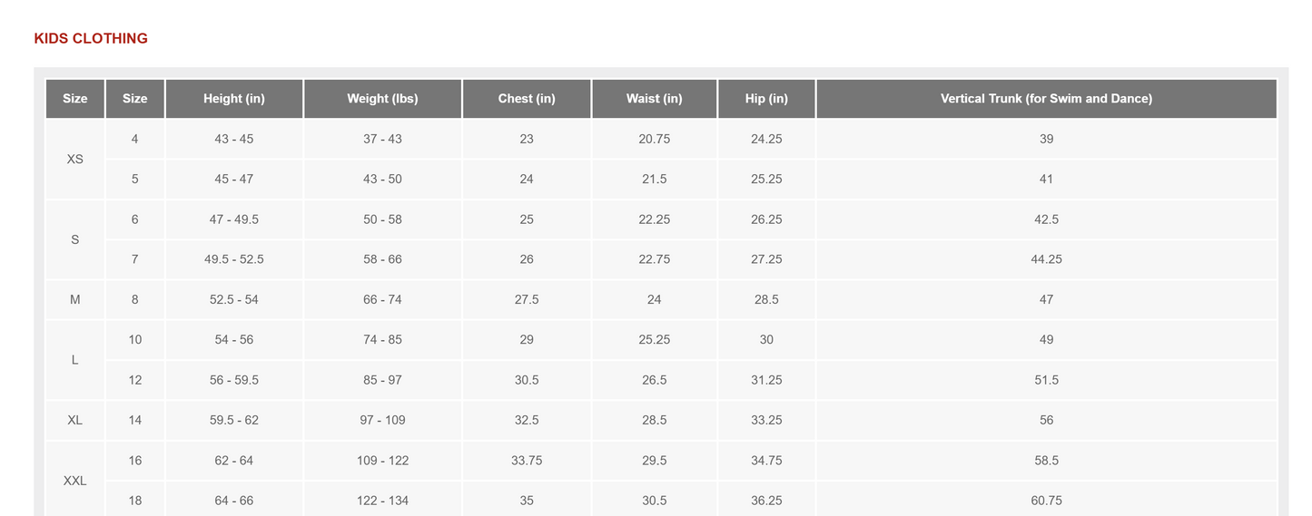Viewport: 1312px width, 516px height.
Task: Select the Chest (in) column header
Action: (x=527, y=99)
